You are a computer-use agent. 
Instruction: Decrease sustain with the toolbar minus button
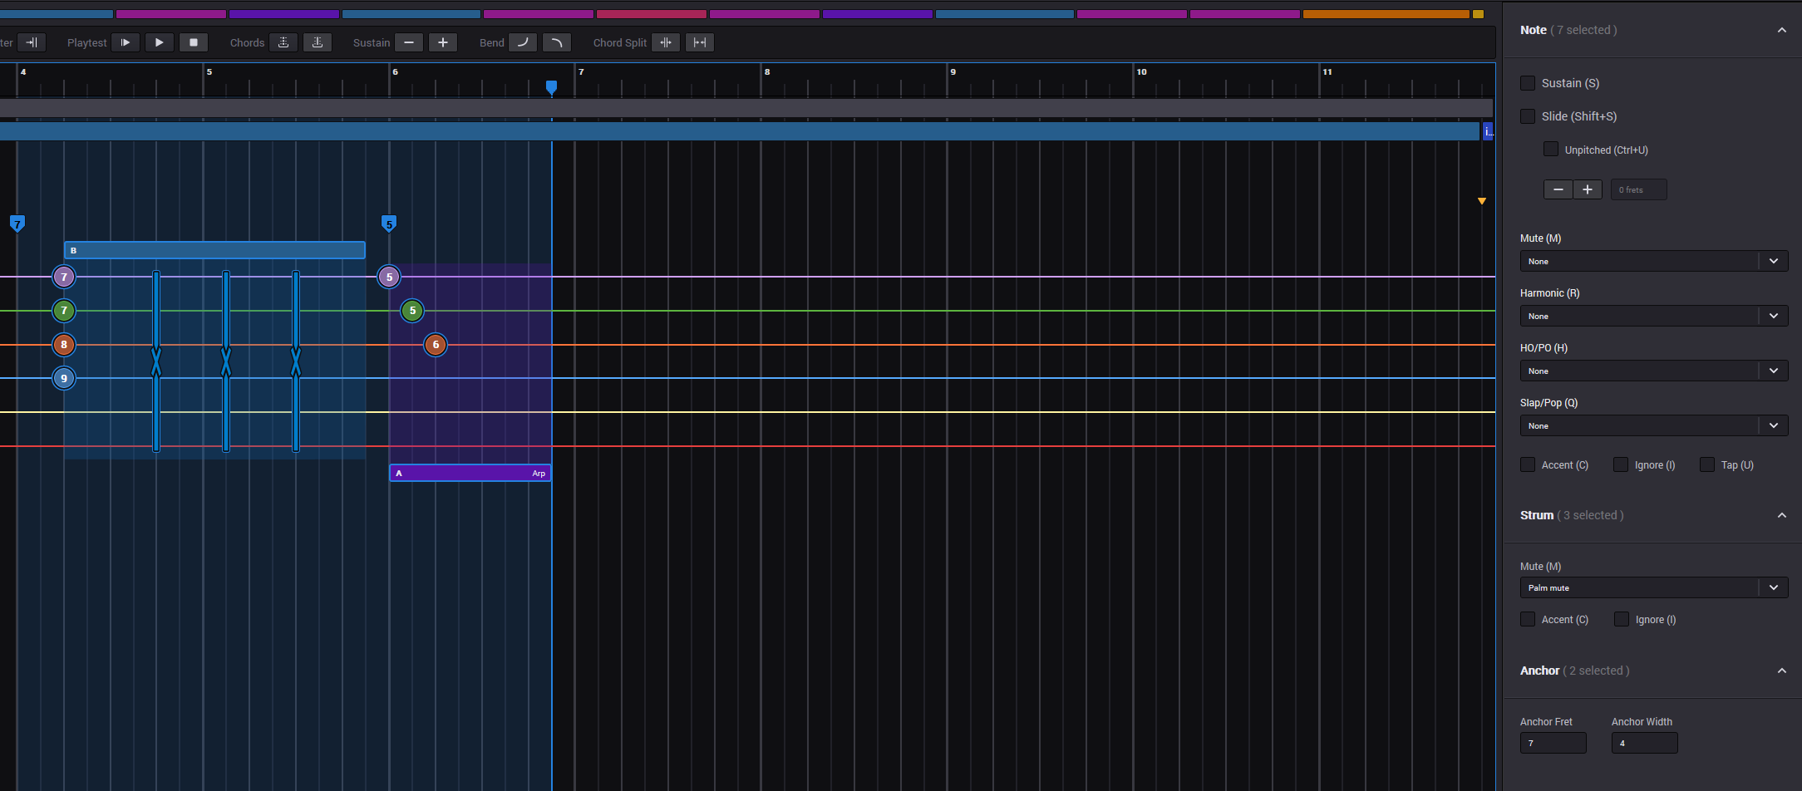[409, 42]
